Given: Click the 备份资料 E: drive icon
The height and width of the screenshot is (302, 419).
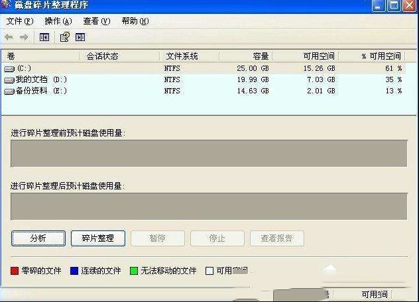Looking at the screenshot, I should 9,91.
